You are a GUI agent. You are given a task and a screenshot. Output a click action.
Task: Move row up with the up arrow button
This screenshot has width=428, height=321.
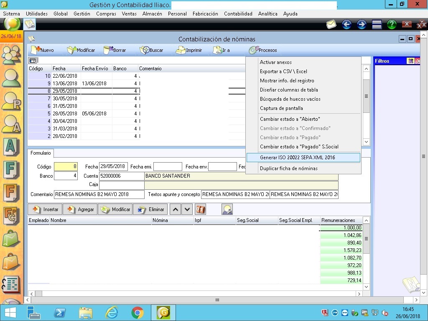pos(175,209)
